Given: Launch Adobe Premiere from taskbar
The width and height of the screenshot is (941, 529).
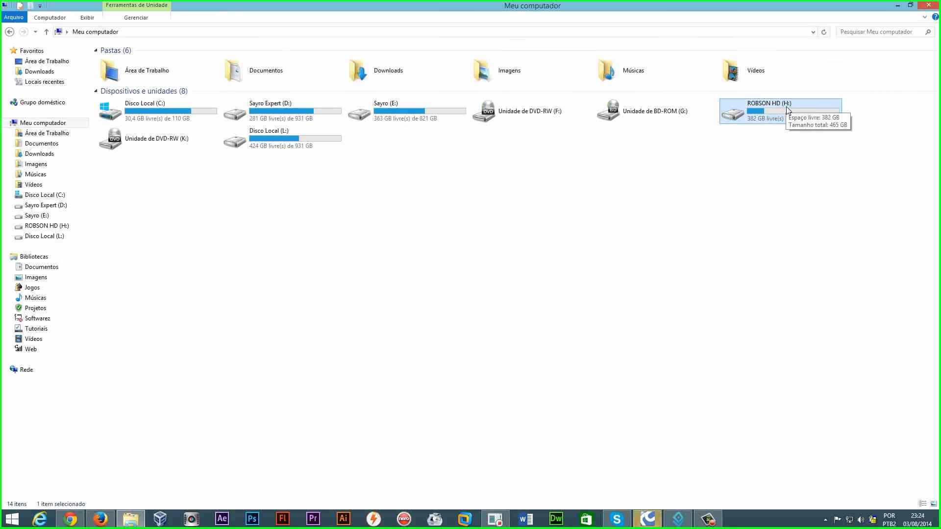Looking at the screenshot, I should [313, 519].
